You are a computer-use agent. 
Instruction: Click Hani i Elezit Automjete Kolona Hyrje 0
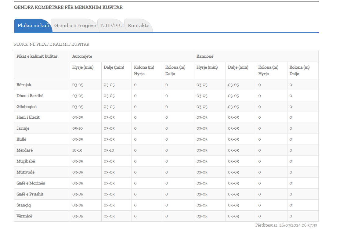[135, 118]
